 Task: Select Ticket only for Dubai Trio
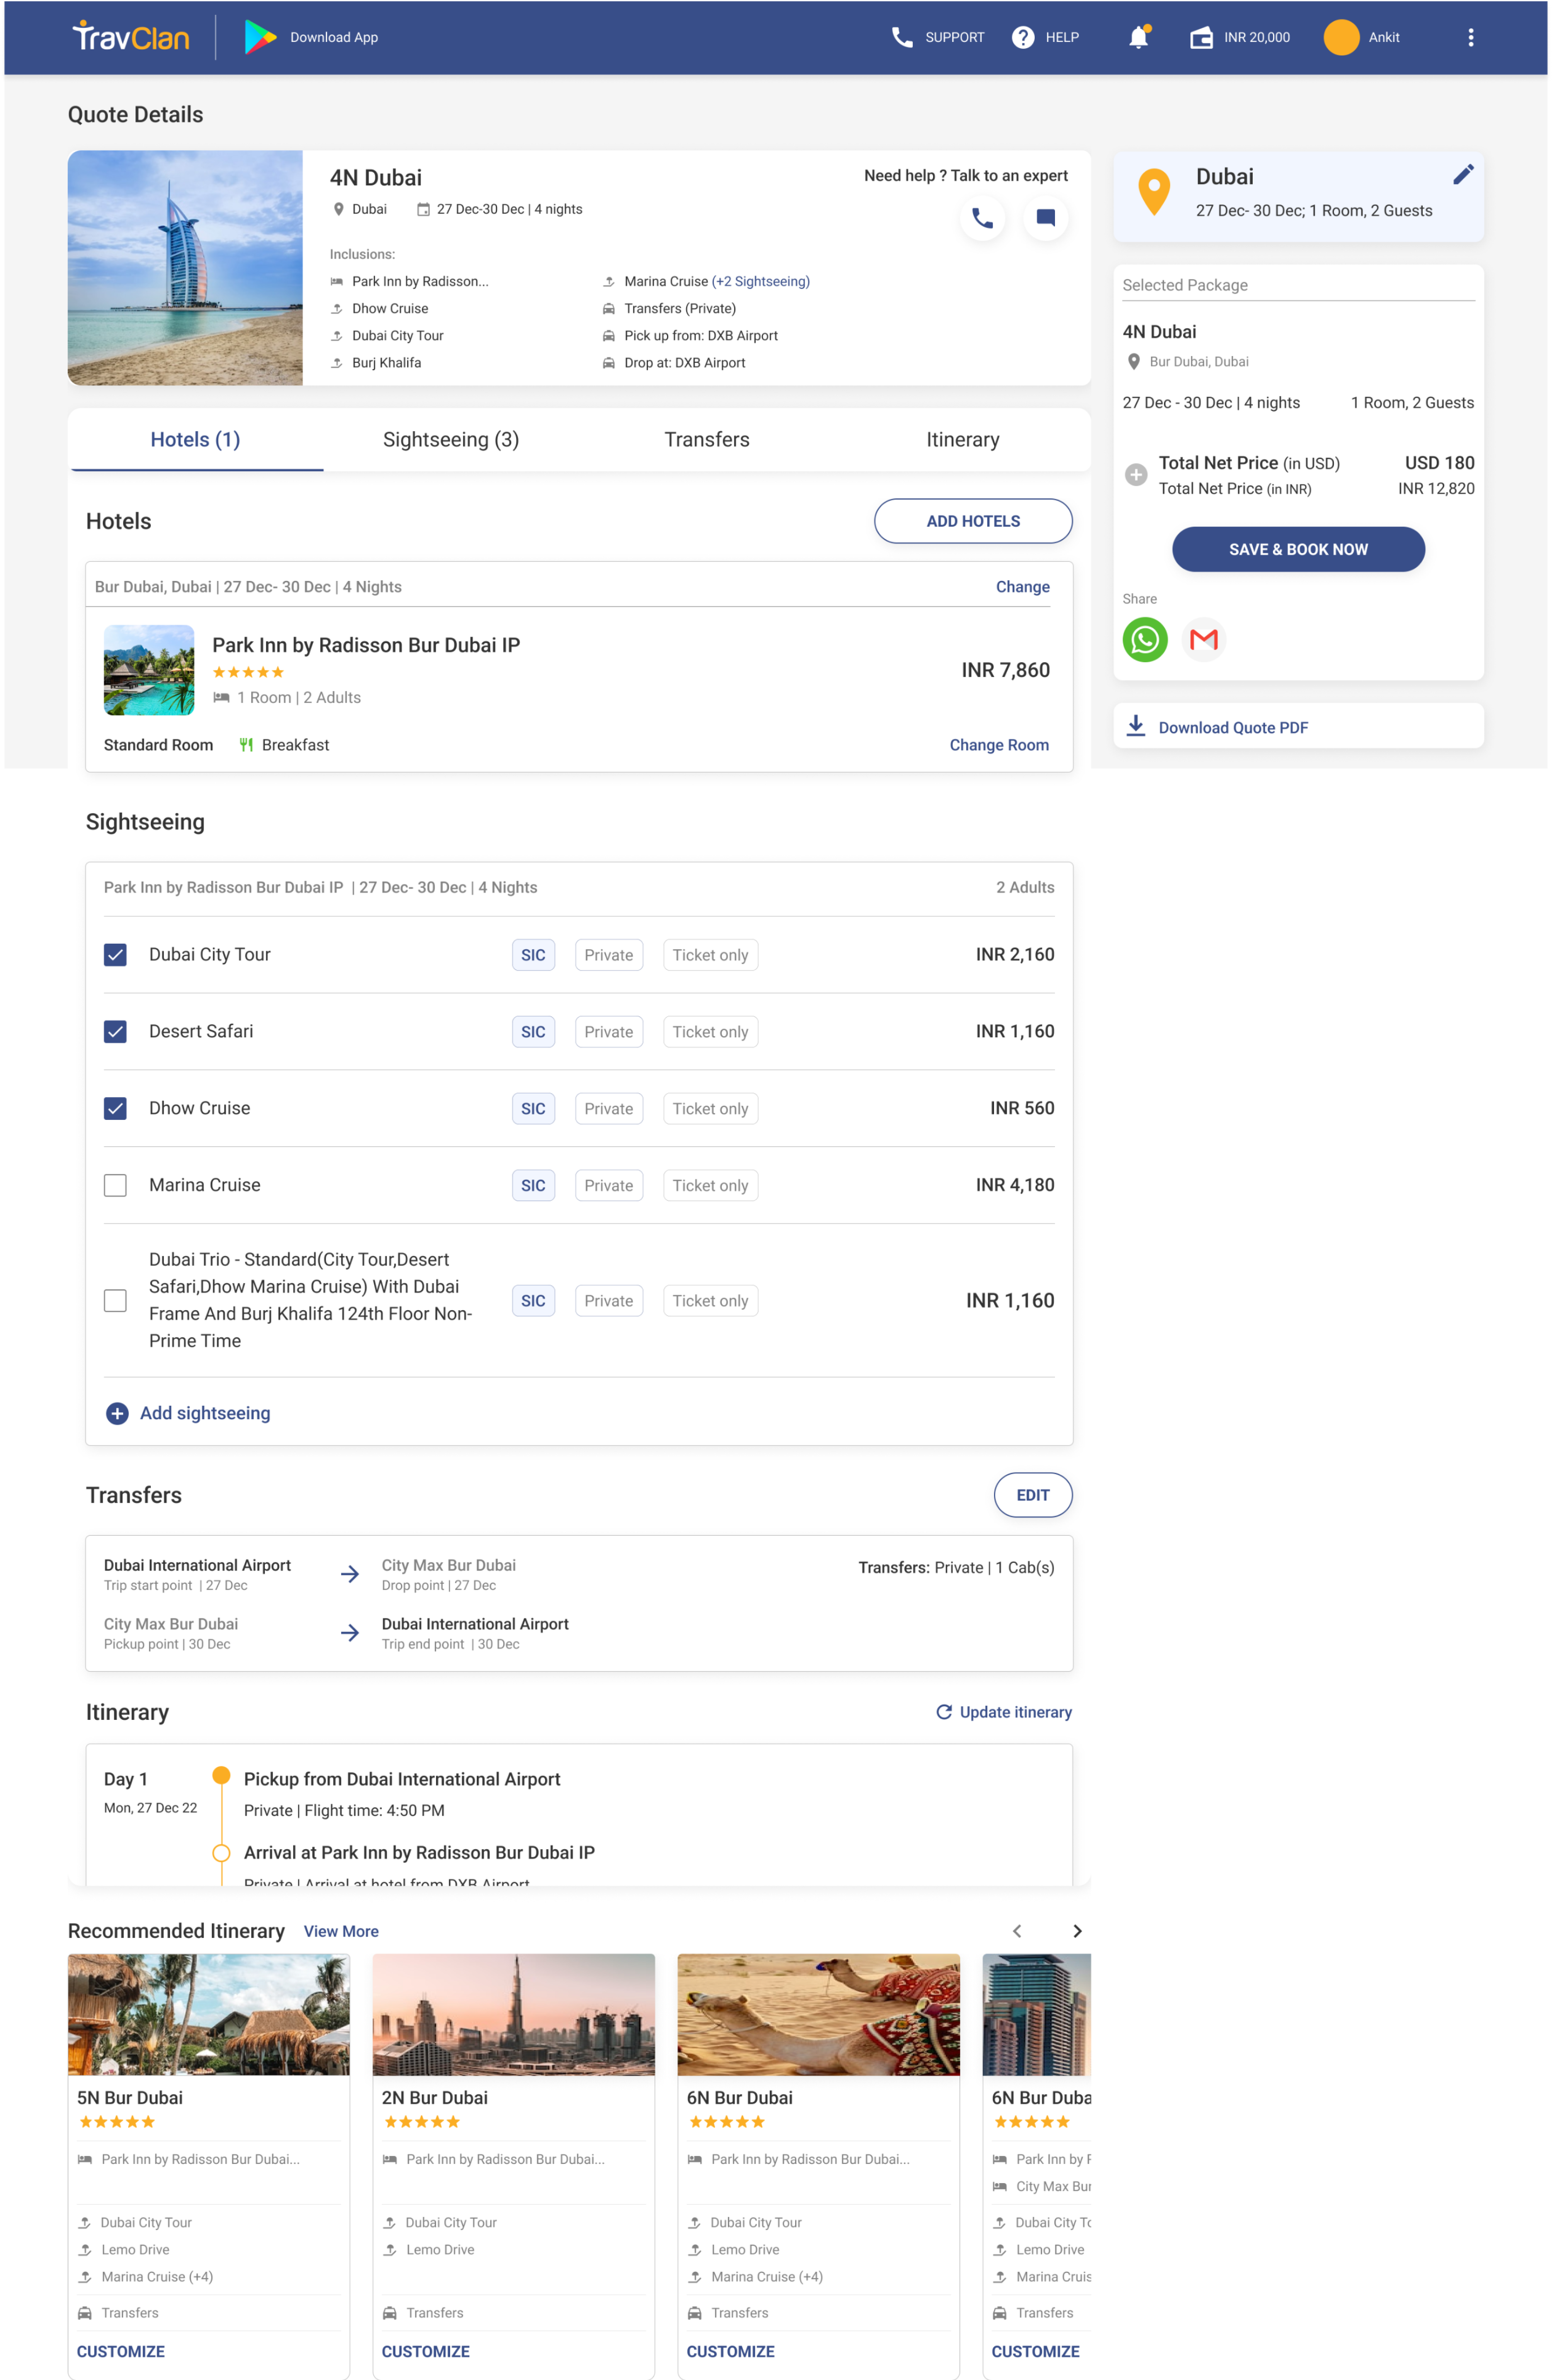point(710,1301)
